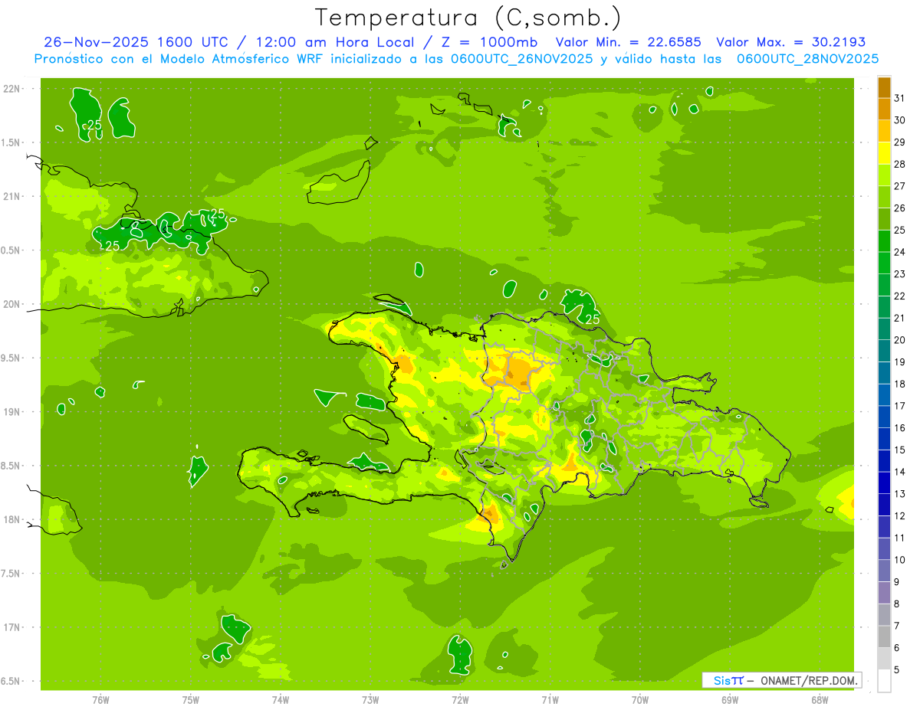Click the 76W longitude label

[x=100, y=699]
